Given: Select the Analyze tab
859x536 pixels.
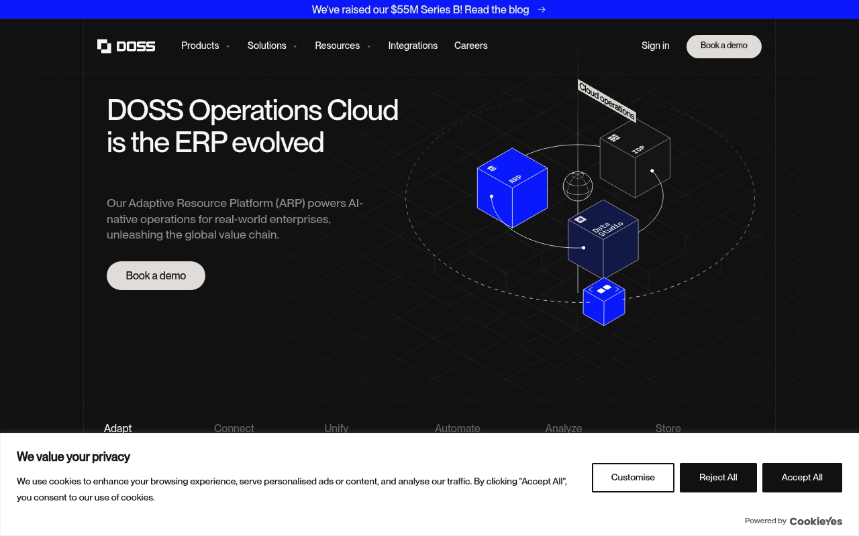Looking at the screenshot, I should 564,428.
